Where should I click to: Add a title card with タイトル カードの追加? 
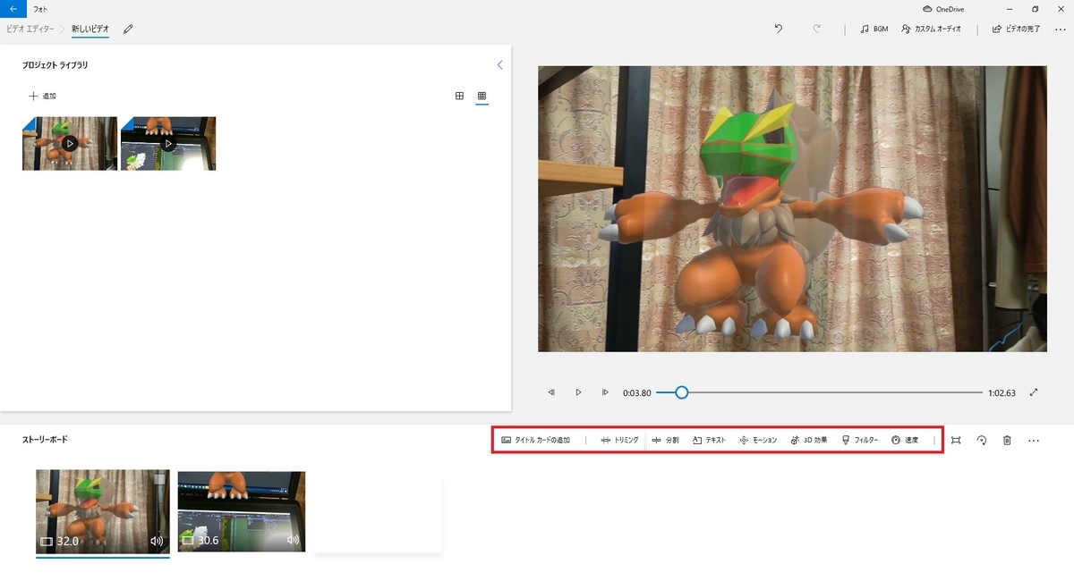click(535, 440)
